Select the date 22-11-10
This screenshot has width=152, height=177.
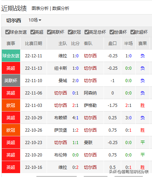[x=34, y=81]
